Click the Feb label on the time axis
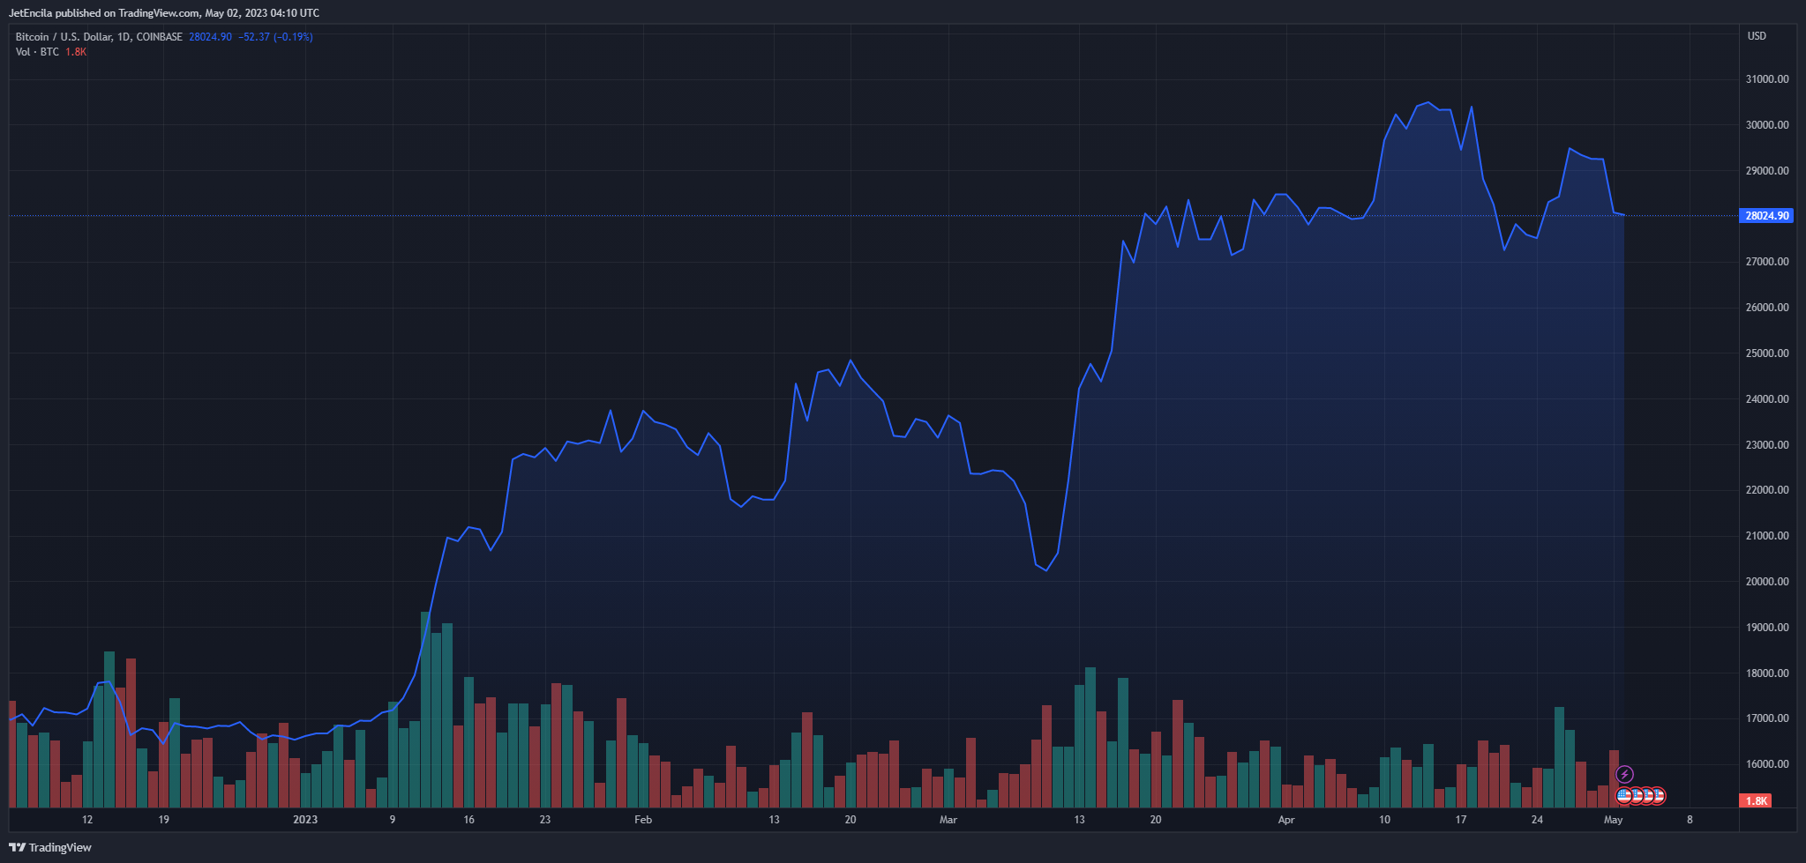This screenshot has width=1806, height=863. click(x=643, y=820)
